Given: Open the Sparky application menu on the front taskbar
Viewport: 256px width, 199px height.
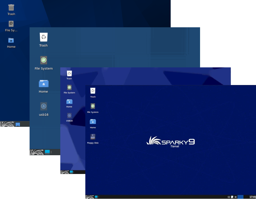Looking at the screenshot, I should [89, 197].
